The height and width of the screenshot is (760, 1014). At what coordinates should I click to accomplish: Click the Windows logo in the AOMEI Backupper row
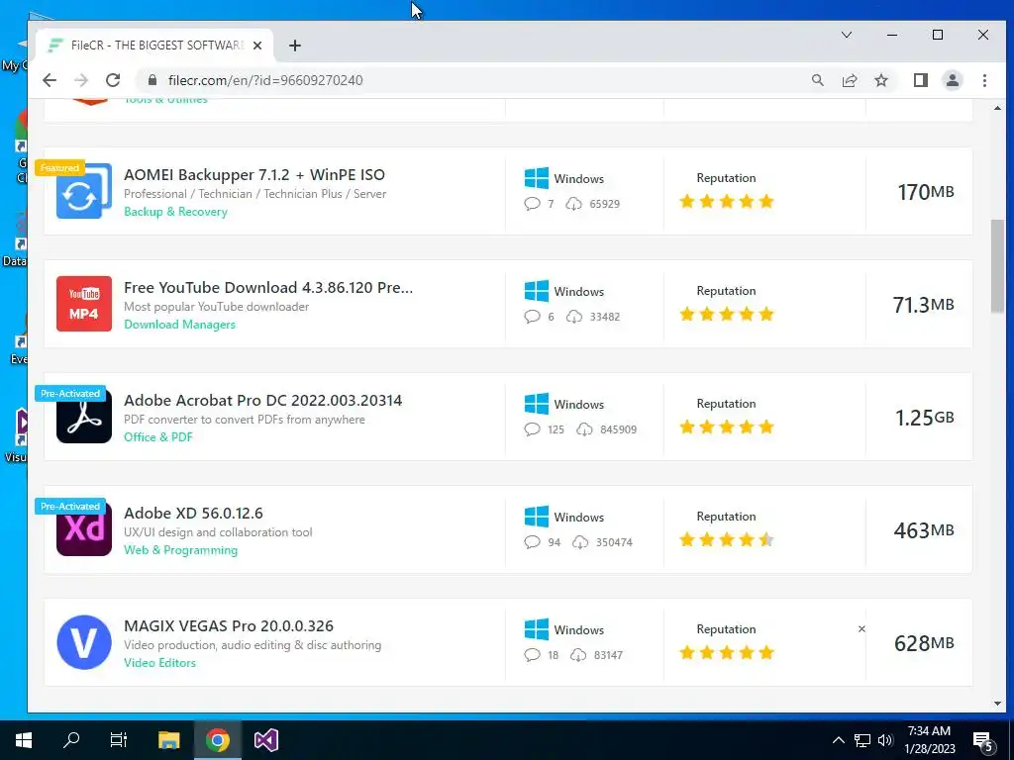pos(536,178)
